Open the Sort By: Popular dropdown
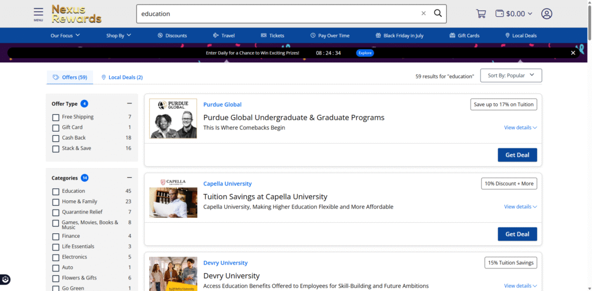The width and height of the screenshot is (592, 291). [511, 76]
